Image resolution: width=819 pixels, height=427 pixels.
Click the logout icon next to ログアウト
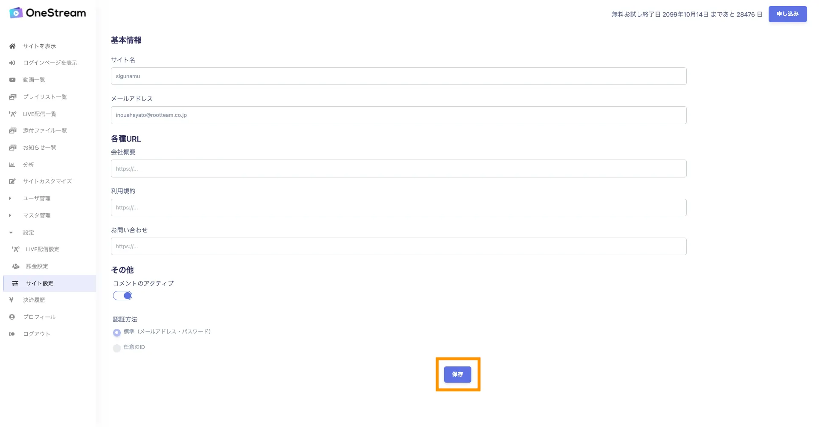12,334
